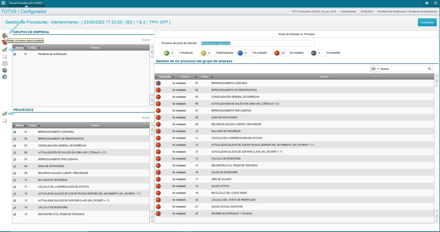The image size is (440, 232).
Task: Select Grupo de Empresa vs. Procesos tab
Action: (296, 34)
